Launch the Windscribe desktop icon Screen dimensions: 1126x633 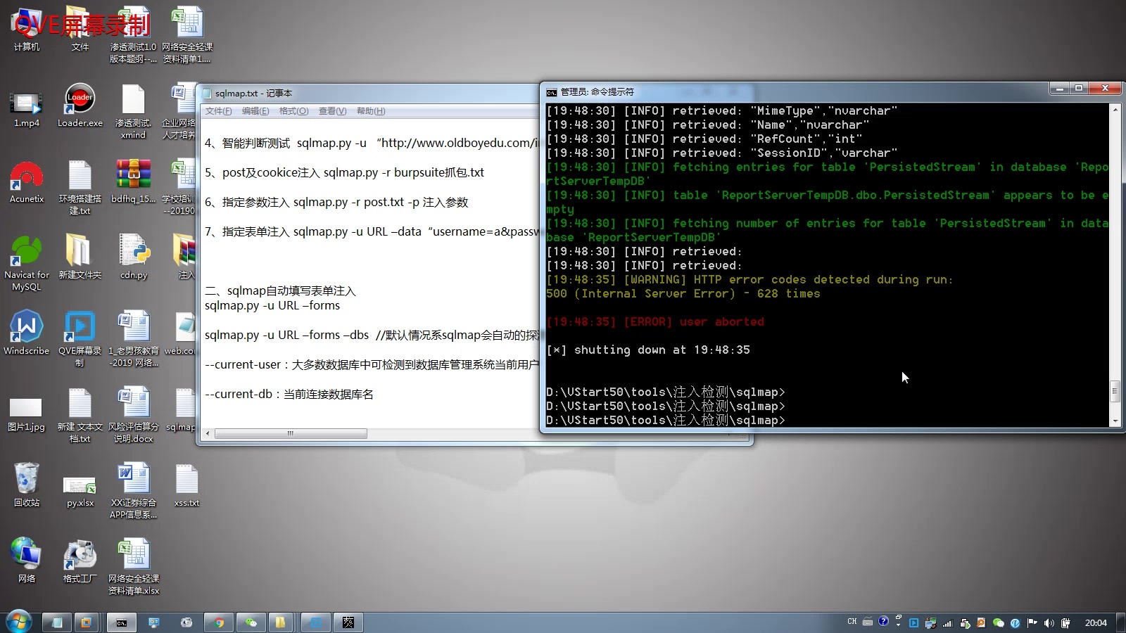tap(27, 332)
